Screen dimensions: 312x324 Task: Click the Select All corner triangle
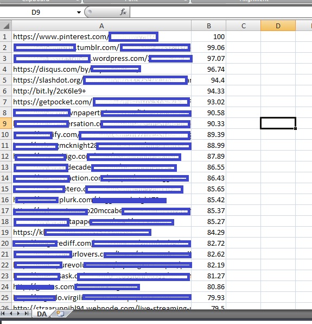[x=6, y=26]
